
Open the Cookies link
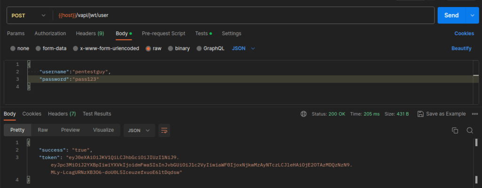click(464, 33)
